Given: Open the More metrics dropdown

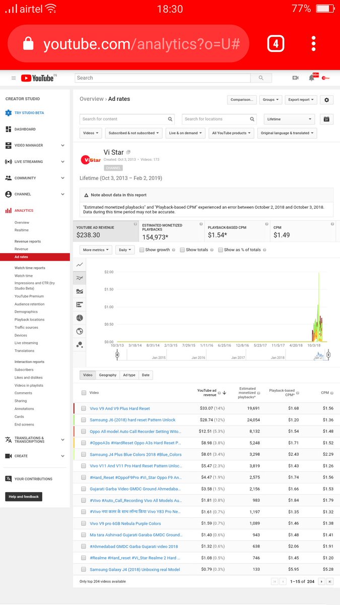Looking at the screenshot, I should 96,250.
